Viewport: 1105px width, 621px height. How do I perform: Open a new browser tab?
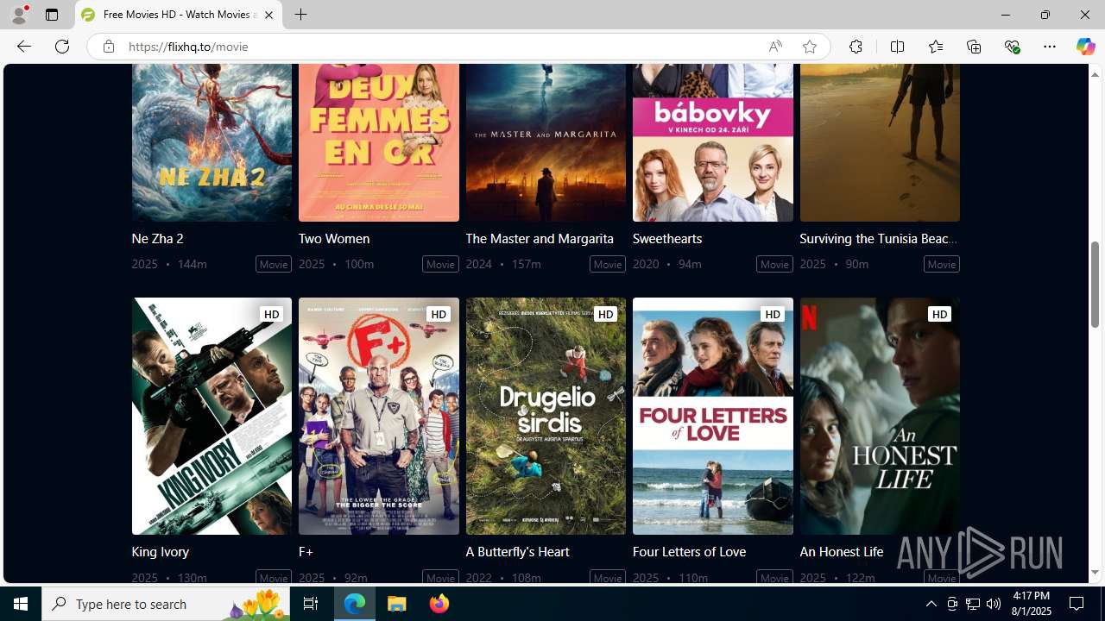click(301, 15)
